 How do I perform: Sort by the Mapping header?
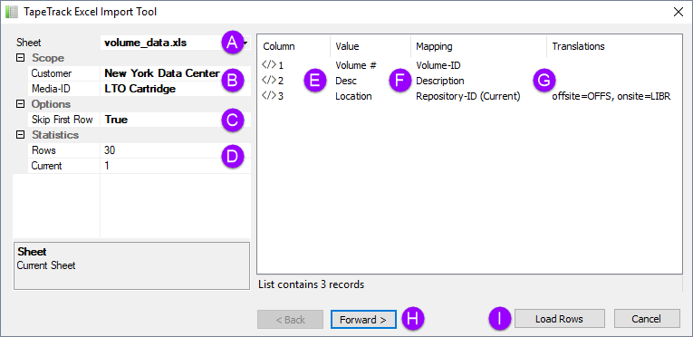(x=434, y=46)
